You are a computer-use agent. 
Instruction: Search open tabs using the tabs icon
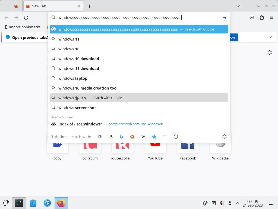[165, 137]
